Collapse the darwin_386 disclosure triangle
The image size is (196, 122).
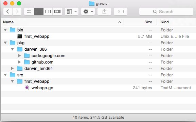[12, 49]
